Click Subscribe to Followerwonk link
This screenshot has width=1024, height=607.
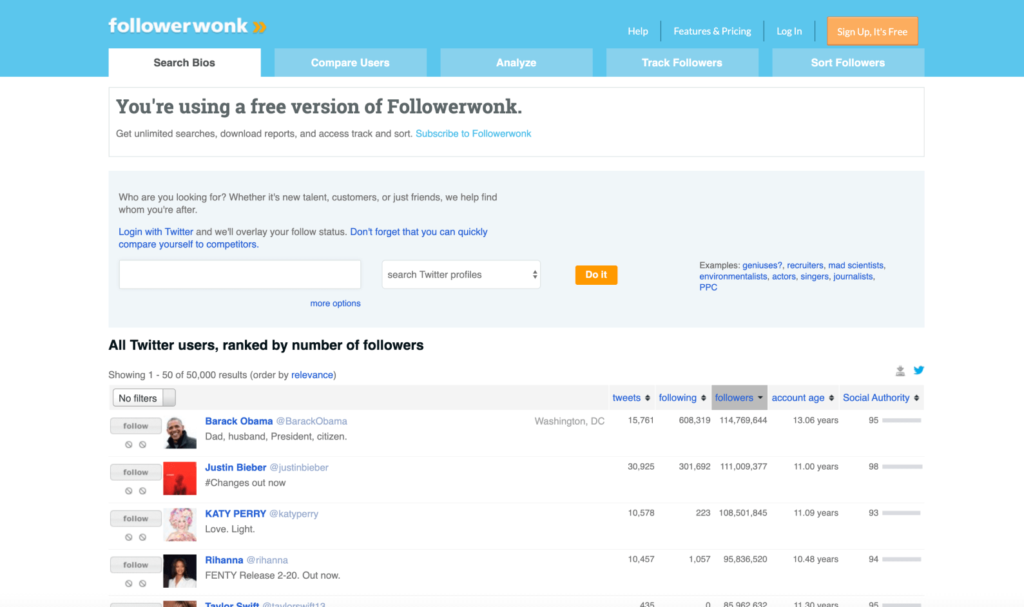tap(473, 133)
